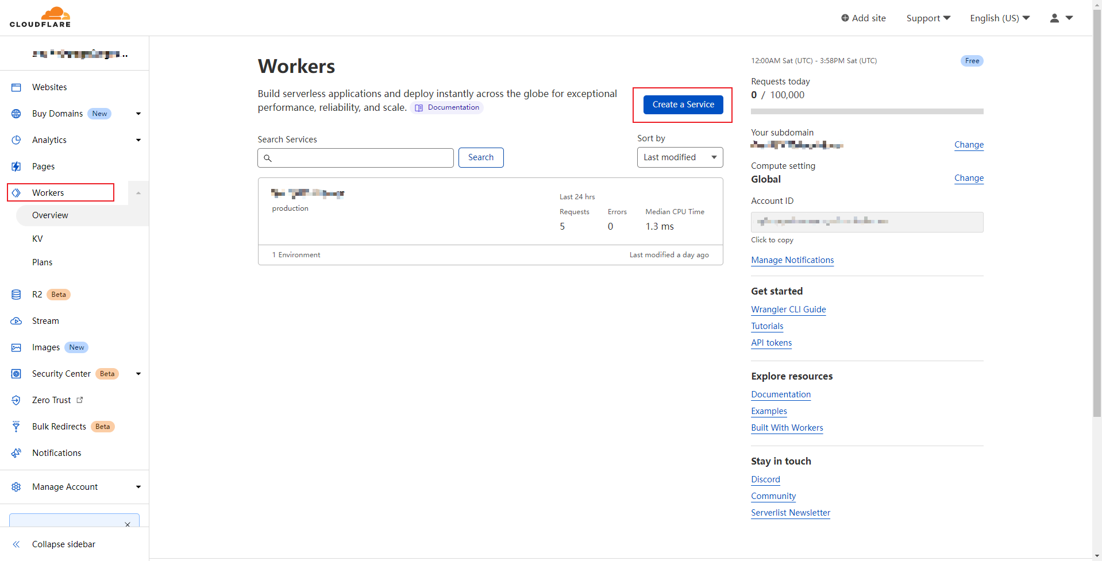Click the Notifications megaphone icon
Viewport: 1102px width, 561px height.
16,453
